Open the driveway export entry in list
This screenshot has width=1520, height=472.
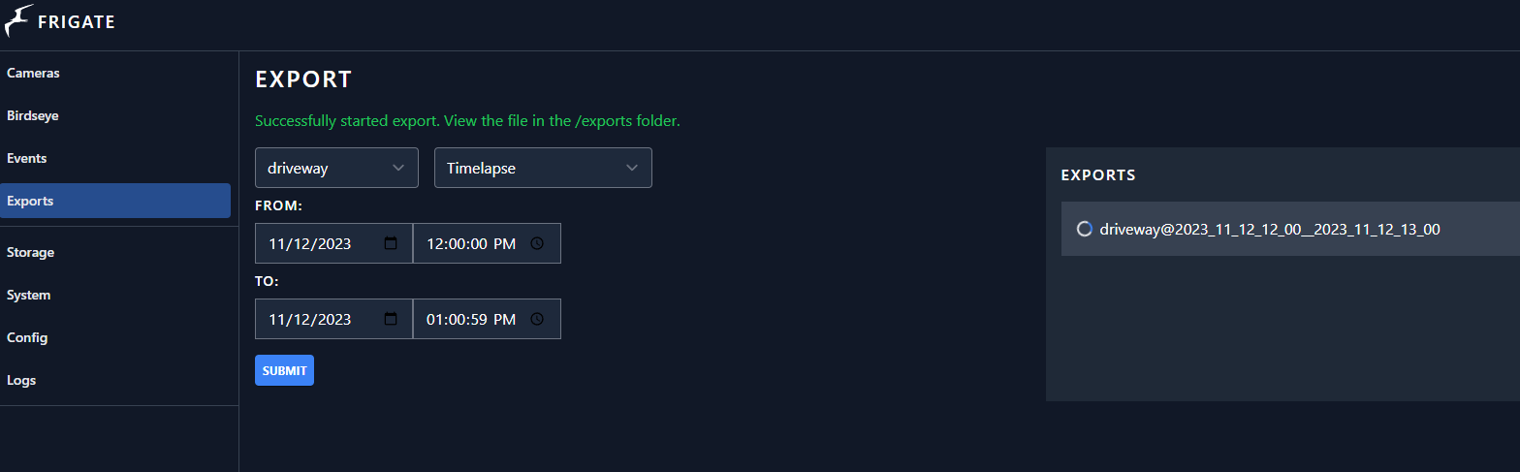pos(1270,229)
